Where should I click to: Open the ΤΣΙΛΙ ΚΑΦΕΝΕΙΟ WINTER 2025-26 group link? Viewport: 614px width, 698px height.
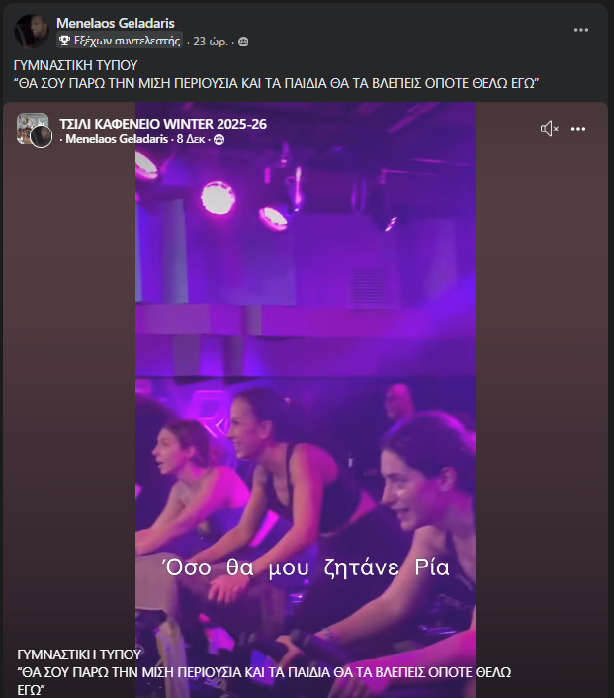[x=163, y=124]
